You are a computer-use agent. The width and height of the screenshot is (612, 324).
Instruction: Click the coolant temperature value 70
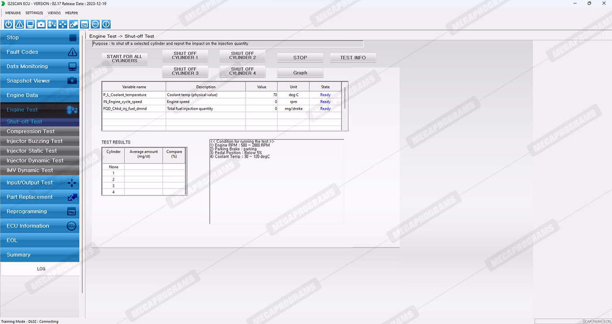262,95
